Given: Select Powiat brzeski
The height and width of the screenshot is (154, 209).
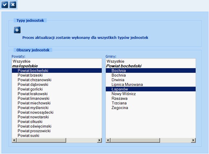Looking at the screenshot, I should (x=57, y=75).
